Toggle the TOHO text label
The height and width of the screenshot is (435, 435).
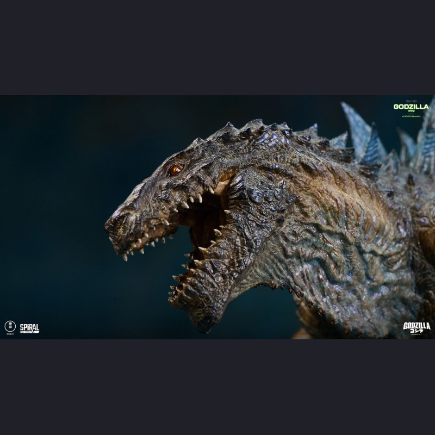(9, 333)
